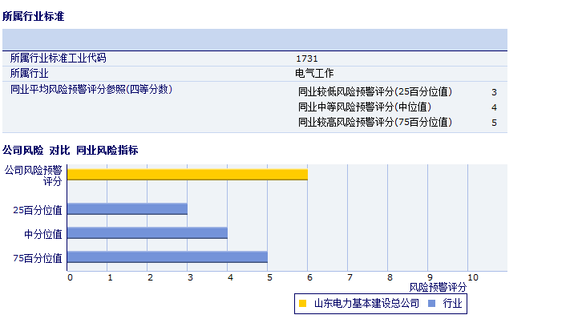Image resolution: width=578 pixels, height=323 pixels.
Task: Select the 电气工作 industry value
Action: (x=314, y=73)
